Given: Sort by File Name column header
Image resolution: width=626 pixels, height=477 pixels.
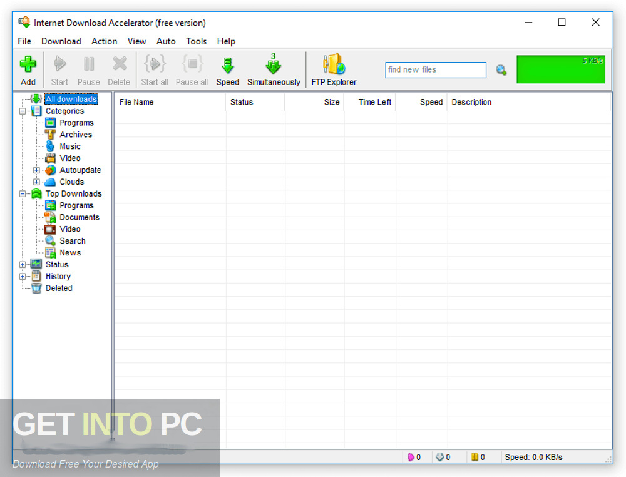Looking at the screenshot, I should (x=170, y=102).
